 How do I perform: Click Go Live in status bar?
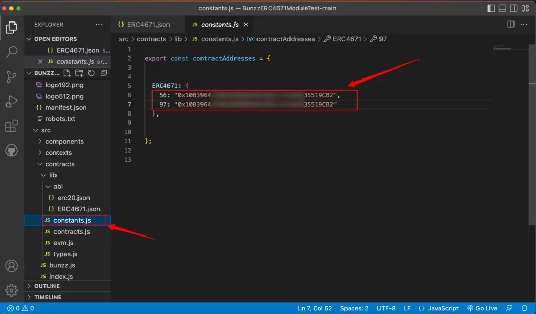pyautogui.click(x=482, y=308)
